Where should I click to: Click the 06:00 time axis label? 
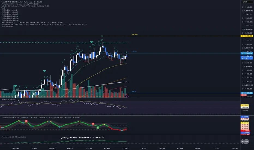tap(16, 148)
